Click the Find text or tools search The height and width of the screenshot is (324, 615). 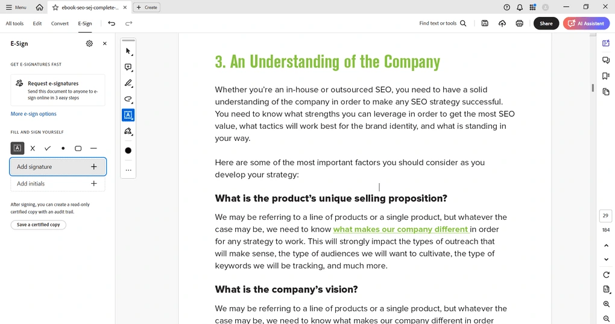[443, 23]
